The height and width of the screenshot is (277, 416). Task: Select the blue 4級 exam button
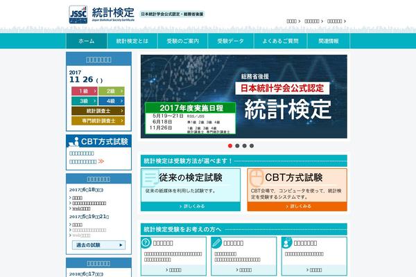(x=112, y=101)
